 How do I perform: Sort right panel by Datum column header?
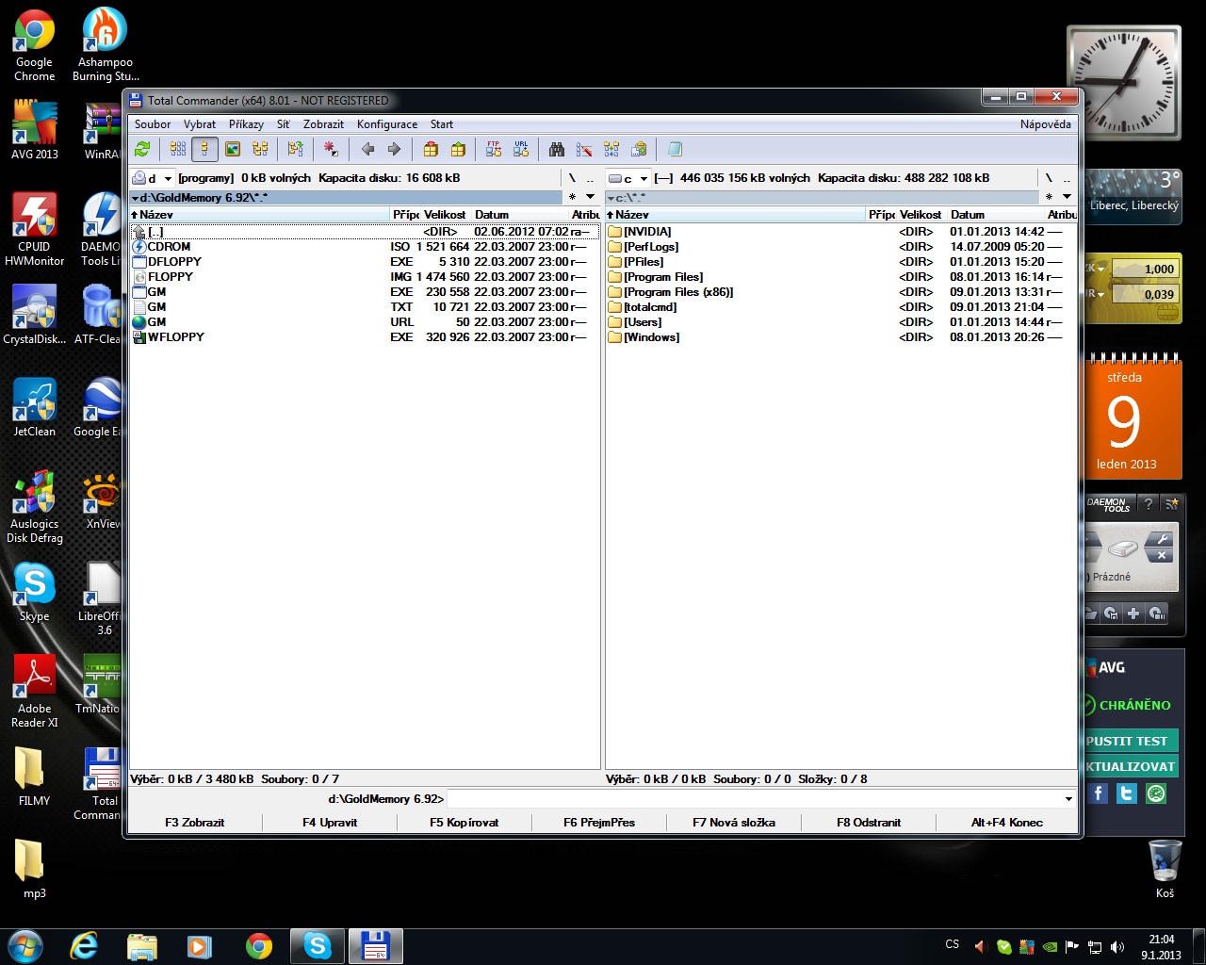(996, 215)
